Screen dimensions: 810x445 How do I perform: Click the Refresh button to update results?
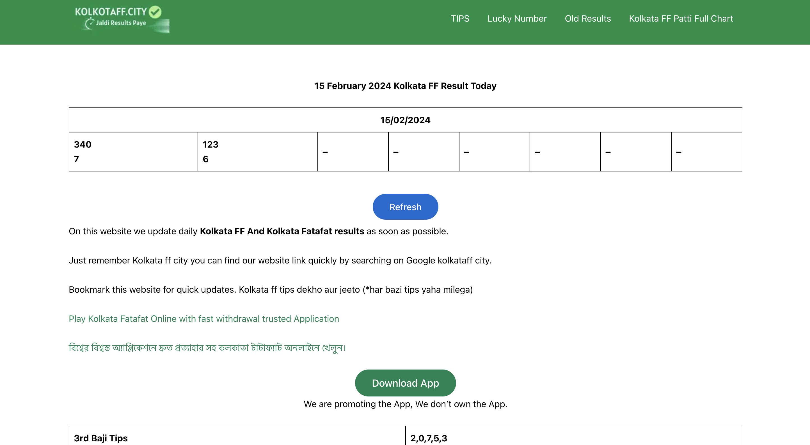coord(406,207)
